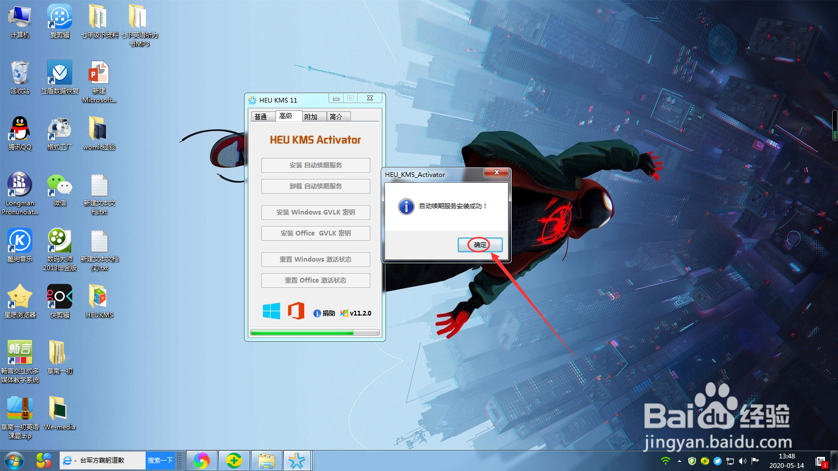Click the blue bird tray icon
The image size is (838, 471).
pos(718,461)
